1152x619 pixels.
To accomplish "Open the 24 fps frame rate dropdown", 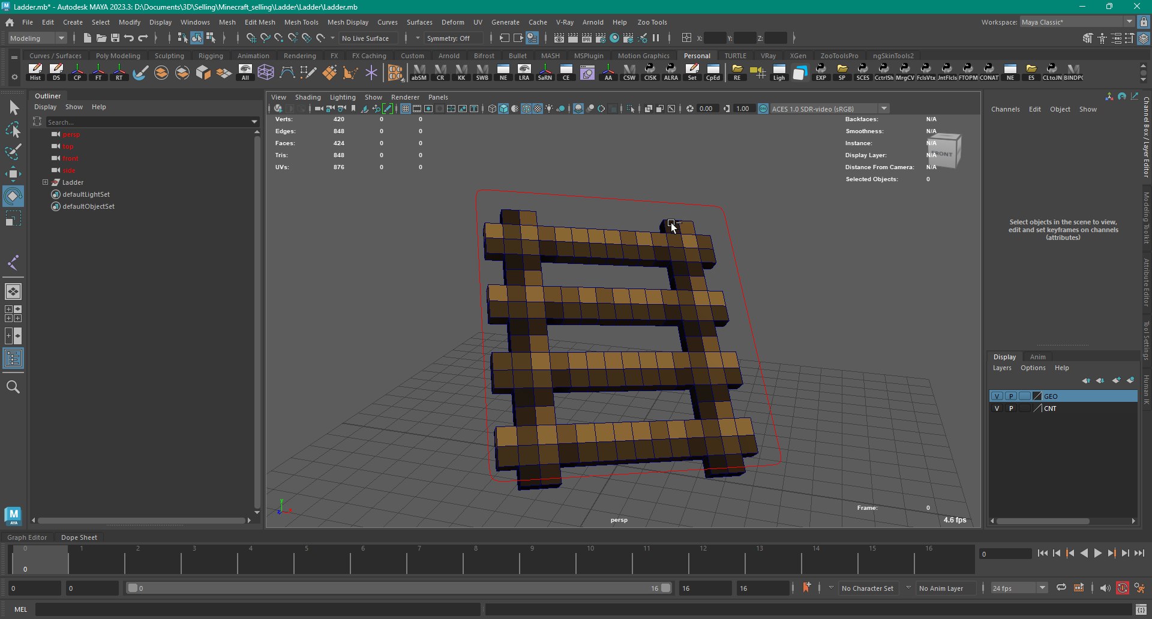I will pyautogui.click(x=1019, y=588).
